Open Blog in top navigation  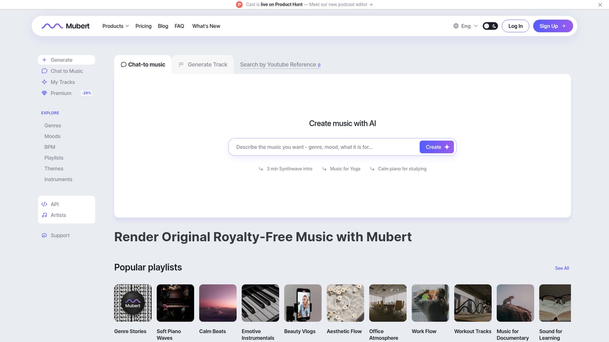point(163,26)
